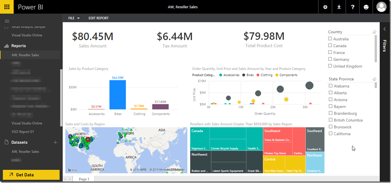Click the State Province slicer scrollbar

(x=376, y=85)
